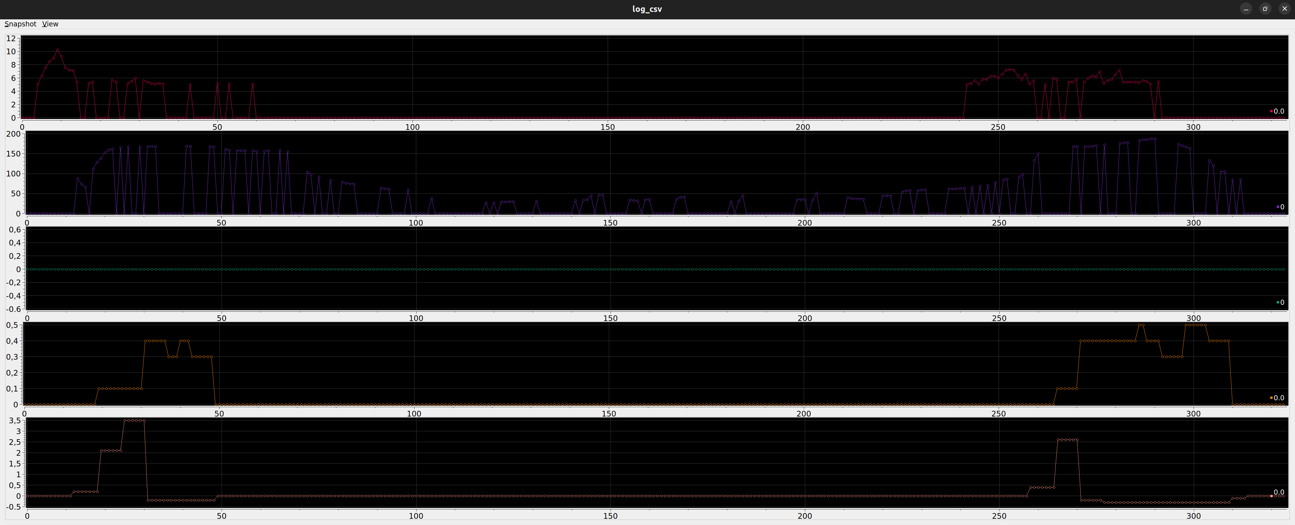This screenshot has height=525, width=1295.
Task: Click the y-axis label -0.5 in bottom plot
Action: pos(13,507)
